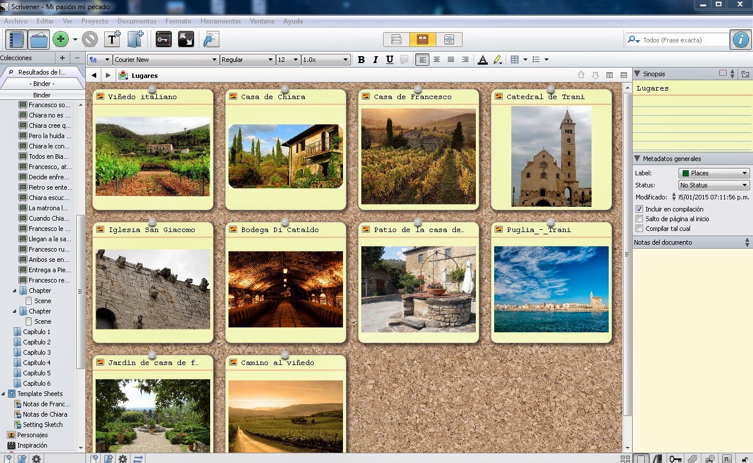Select the '- Binder -' collection tab
This screenshot has height=463, width=753.
42,84
